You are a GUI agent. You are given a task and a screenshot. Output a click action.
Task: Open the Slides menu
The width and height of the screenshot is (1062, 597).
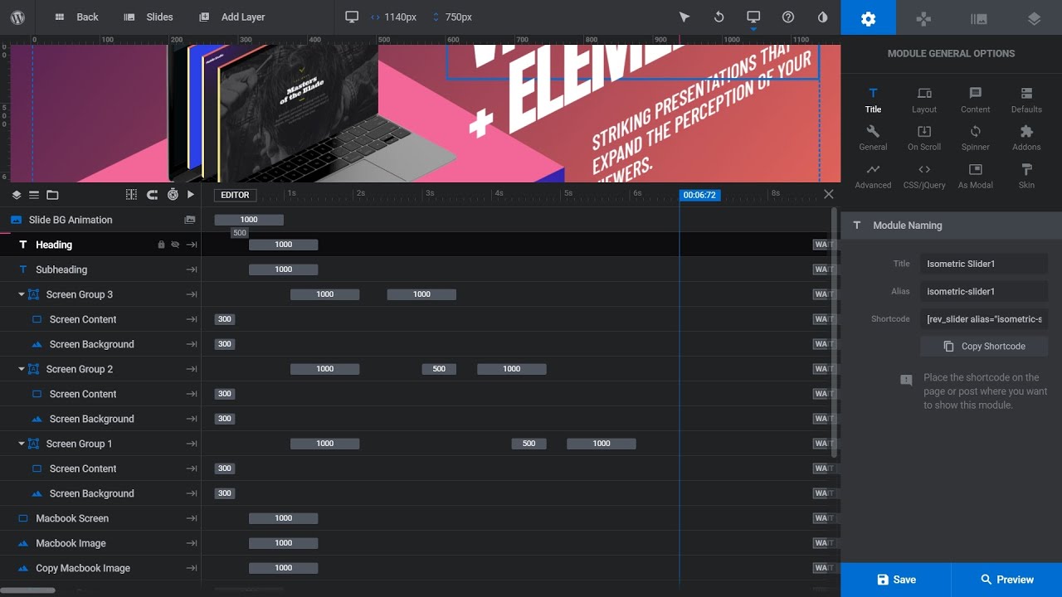coord(149,17)
